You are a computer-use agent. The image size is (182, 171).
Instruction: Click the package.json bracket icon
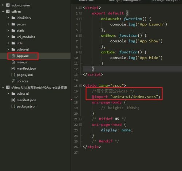[13, 106]
